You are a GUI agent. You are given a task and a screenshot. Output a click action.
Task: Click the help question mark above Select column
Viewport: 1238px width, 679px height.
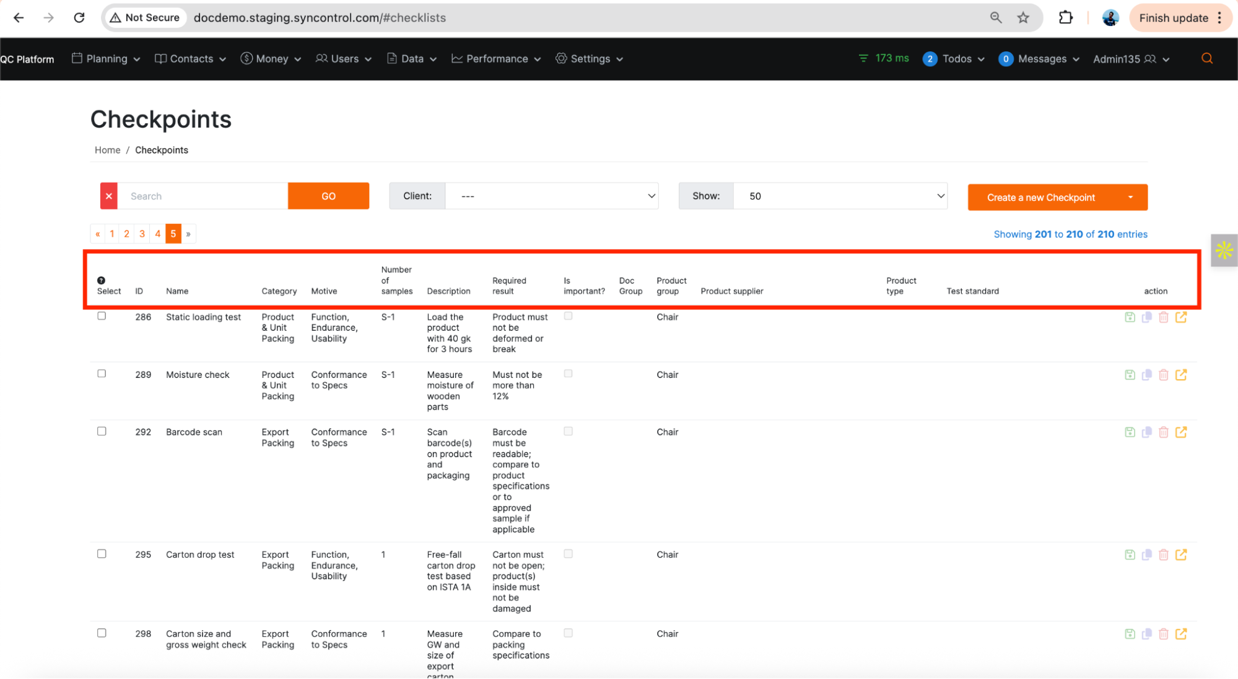pyautogui.click(x=101, y=280)
